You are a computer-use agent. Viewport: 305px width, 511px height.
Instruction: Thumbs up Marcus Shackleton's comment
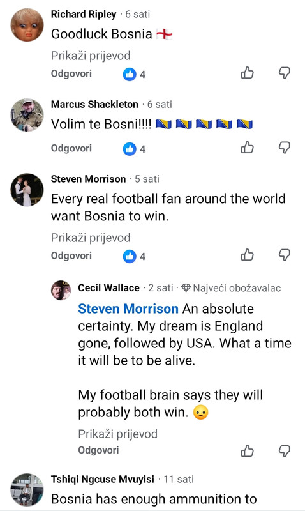pyautogui.click(x=247, y=148)
